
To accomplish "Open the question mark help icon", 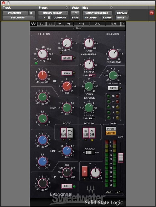I will pos(123,24).
